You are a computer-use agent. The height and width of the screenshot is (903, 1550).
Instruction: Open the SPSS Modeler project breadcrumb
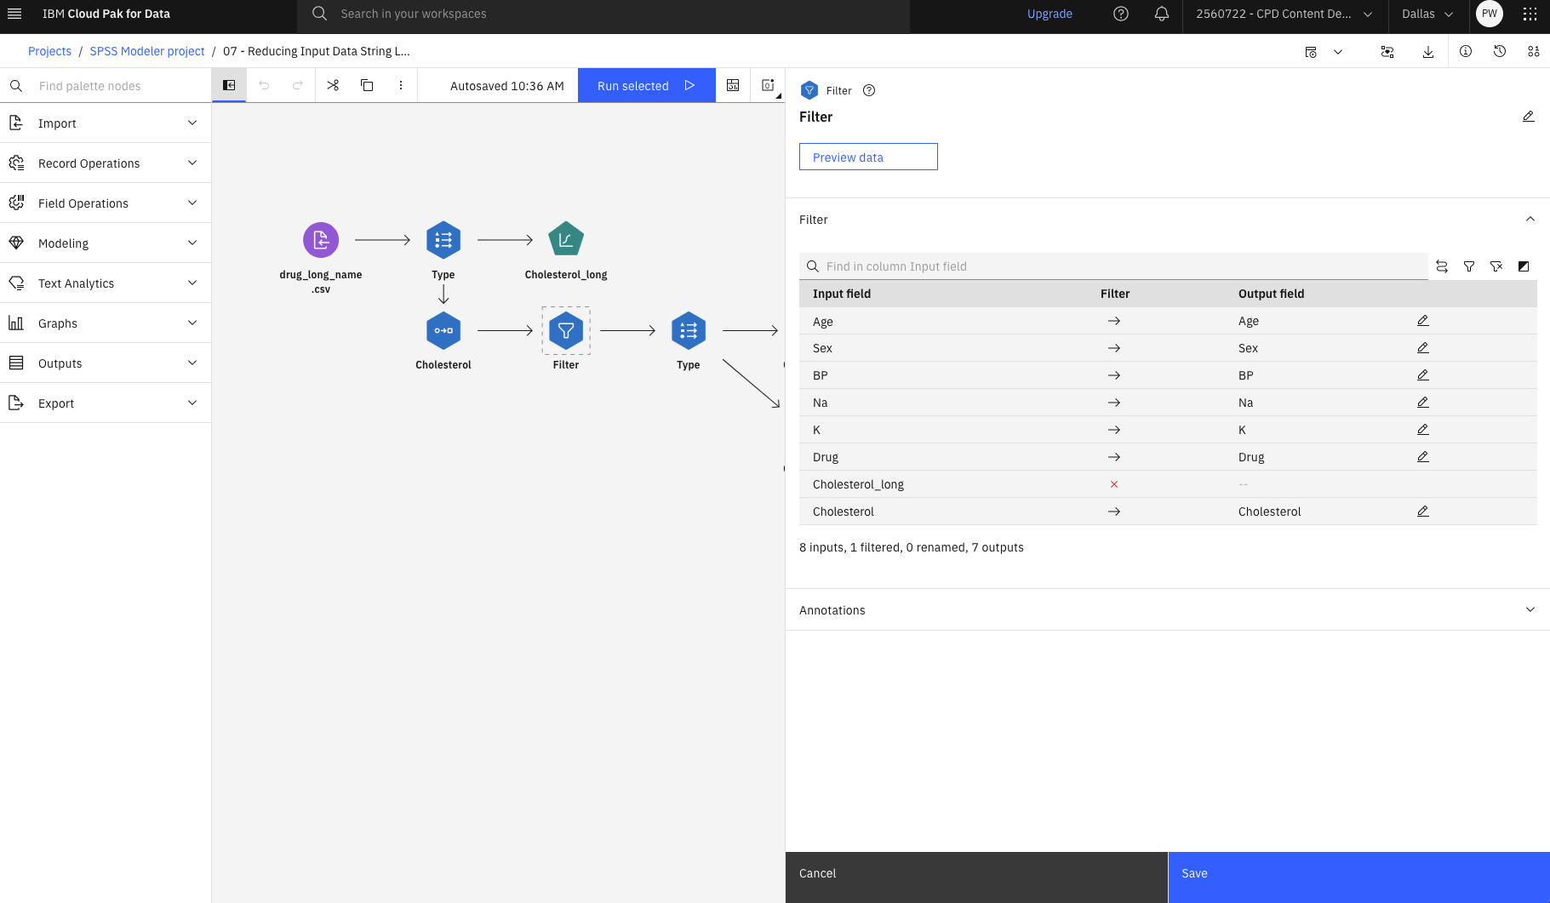147,51
